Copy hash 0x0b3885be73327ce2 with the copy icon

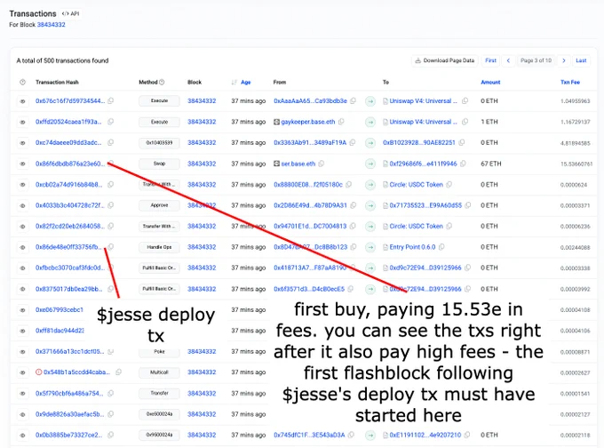coord(110,435)
